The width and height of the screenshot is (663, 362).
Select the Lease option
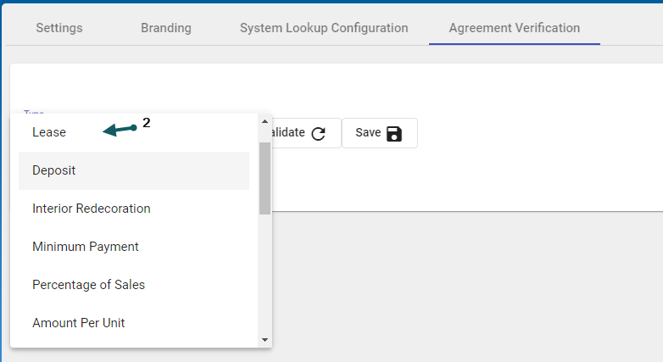[x=49, y=132]
